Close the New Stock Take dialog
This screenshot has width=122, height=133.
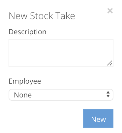[110, 11]
